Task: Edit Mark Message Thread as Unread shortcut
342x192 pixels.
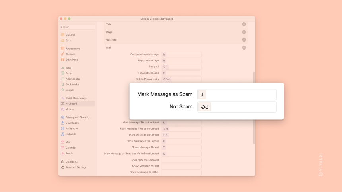Action: pos(181,129)
